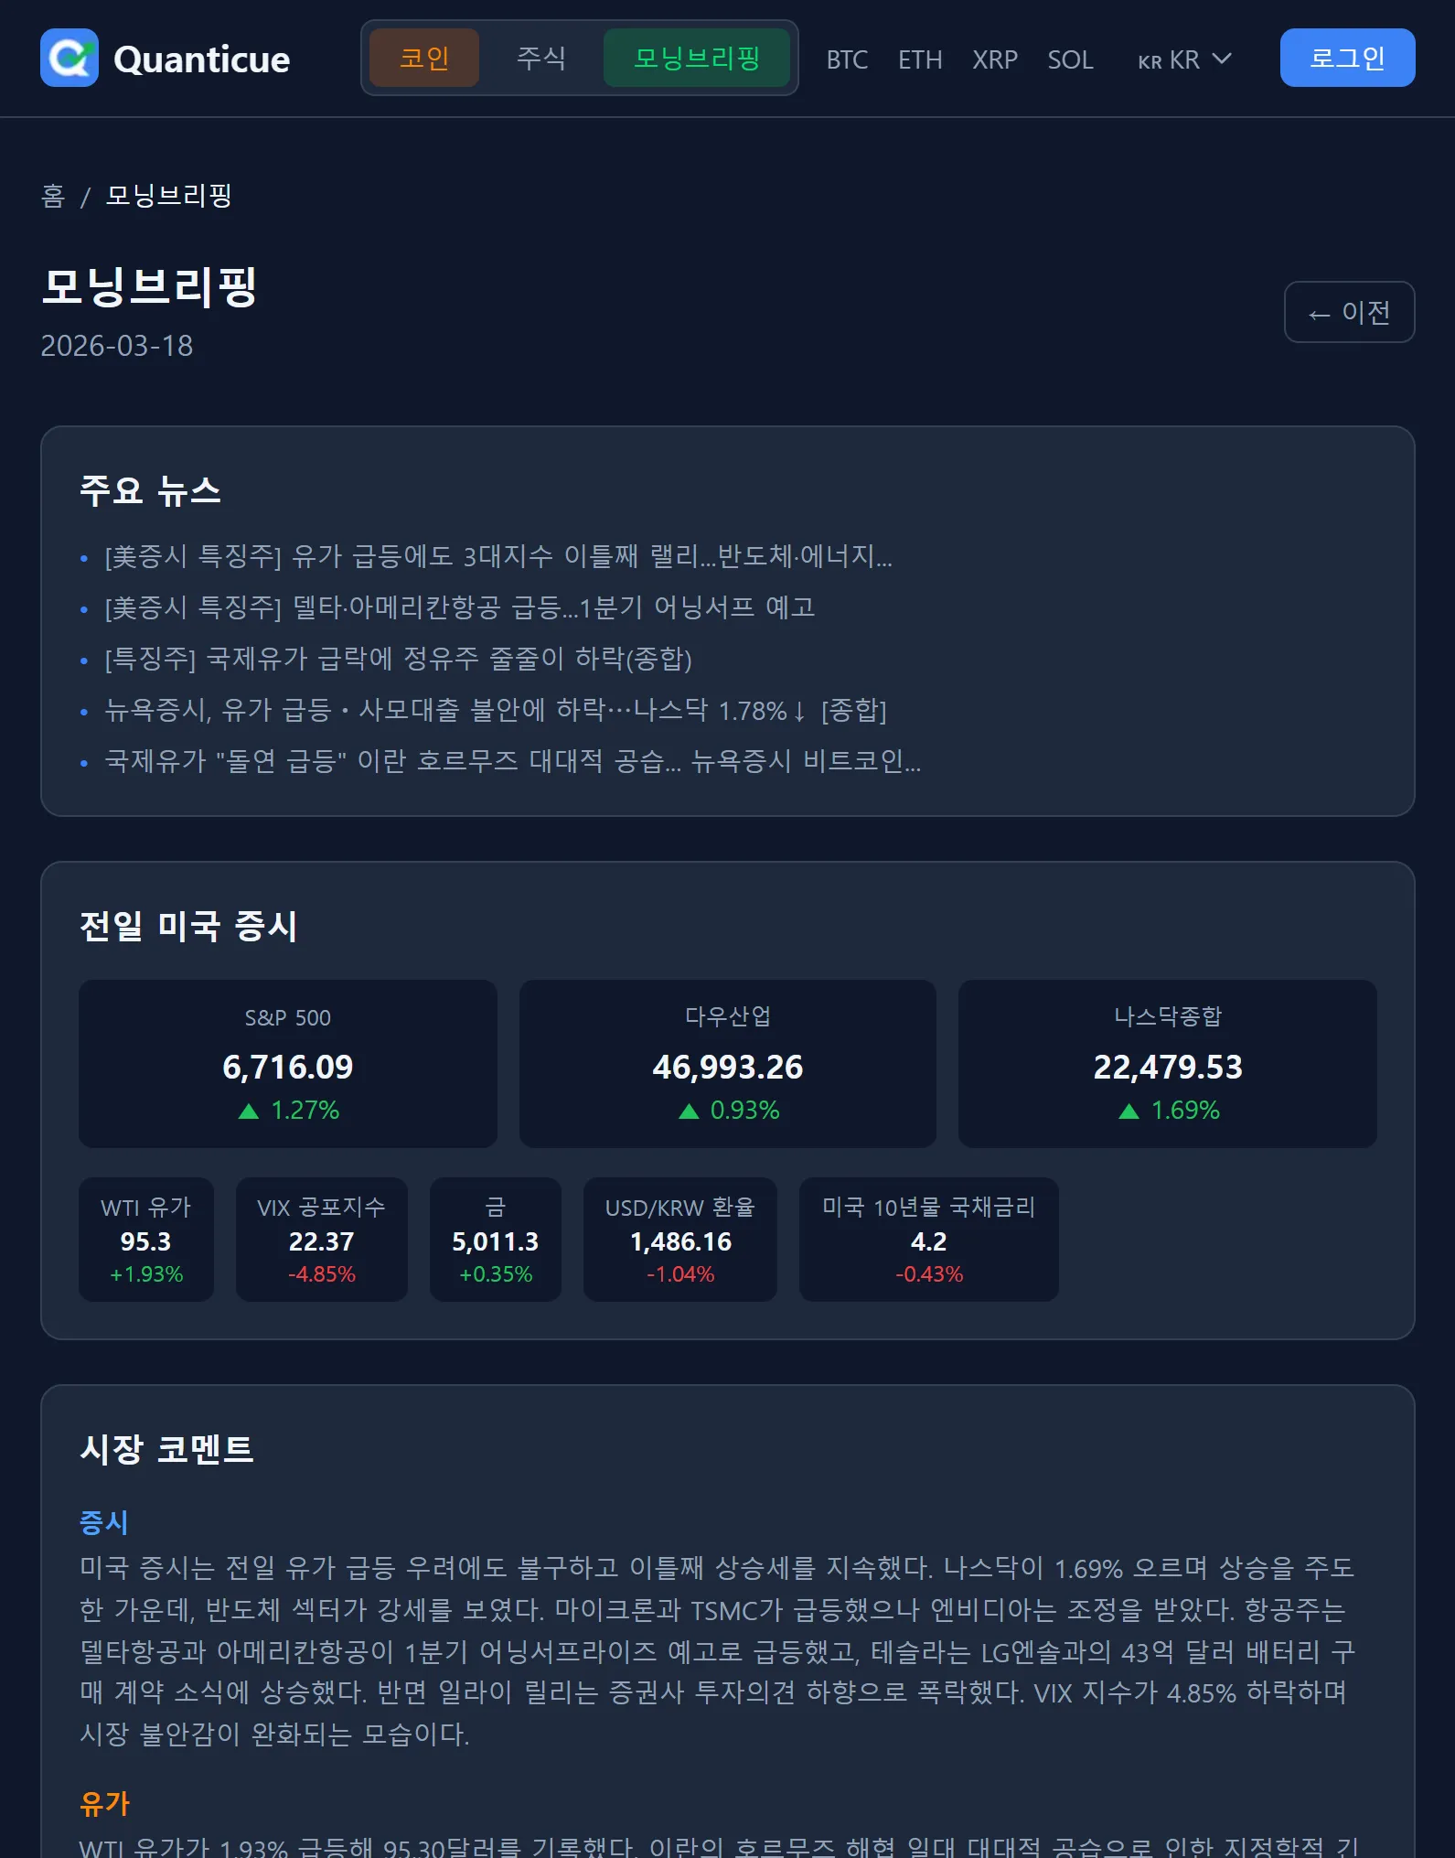Viewport: 1455px width, 1858px height.
Task: Click the green up arrow beside S&P 500
Action: click(249, 1110)
